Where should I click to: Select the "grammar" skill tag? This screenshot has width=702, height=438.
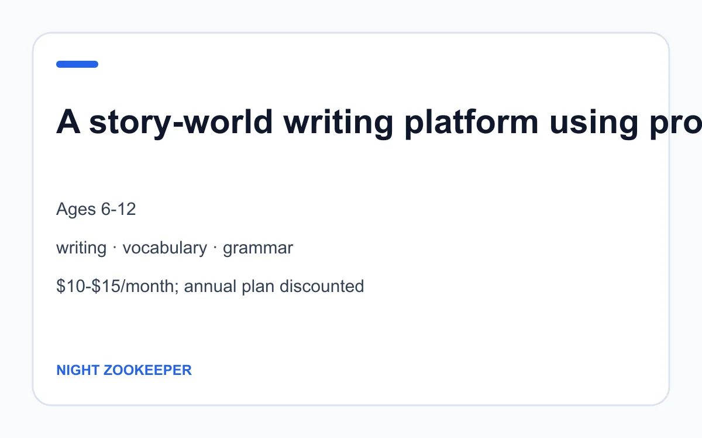[x=258, y=248]
